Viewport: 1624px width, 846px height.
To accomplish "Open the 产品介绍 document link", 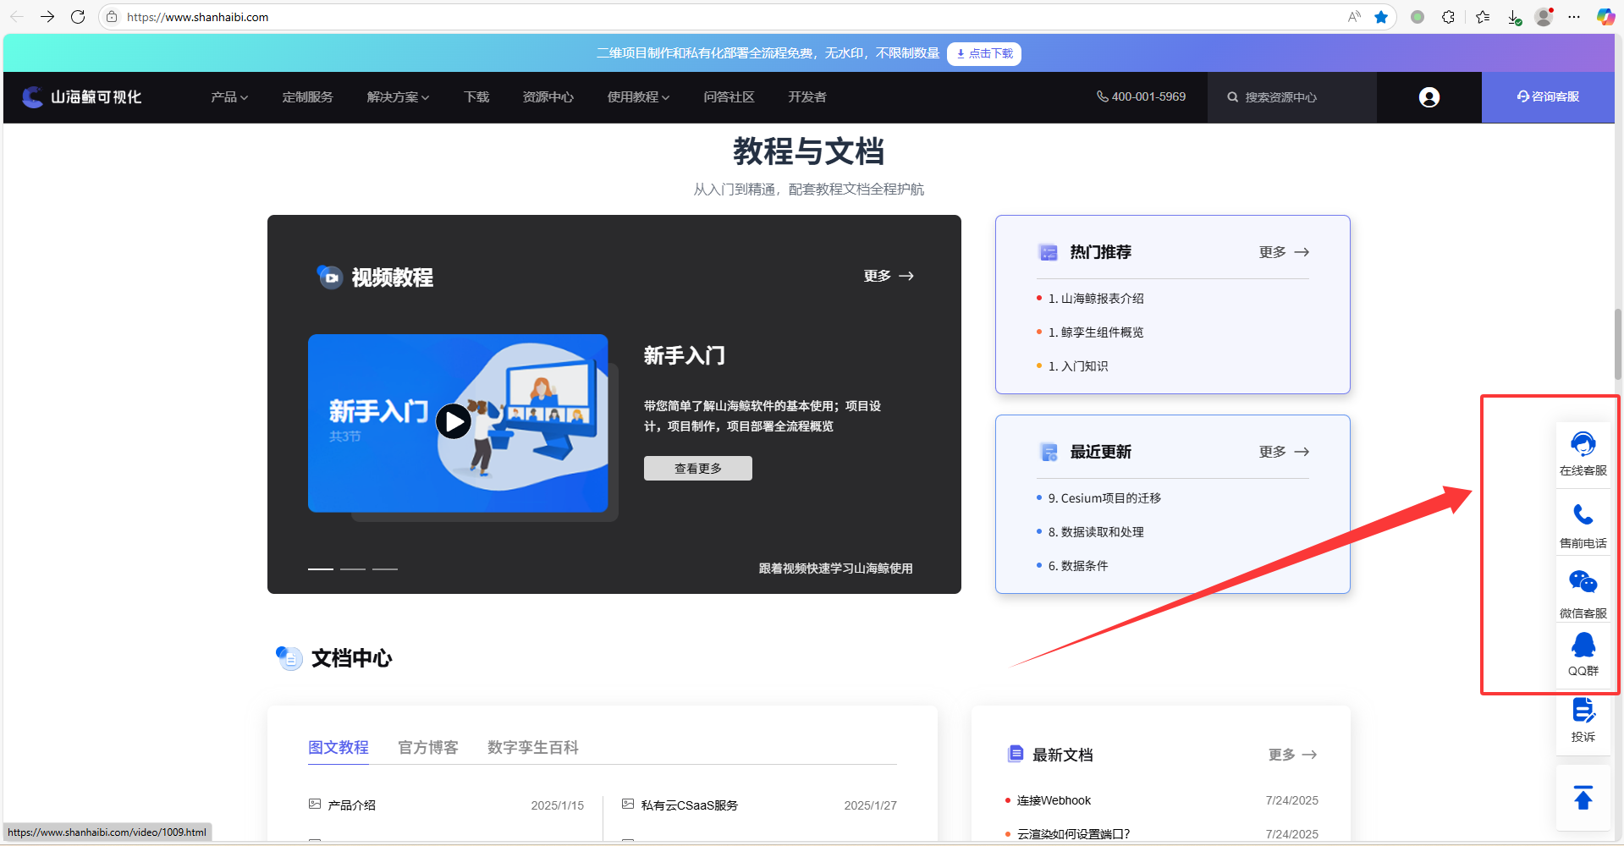I will point(352,805).
